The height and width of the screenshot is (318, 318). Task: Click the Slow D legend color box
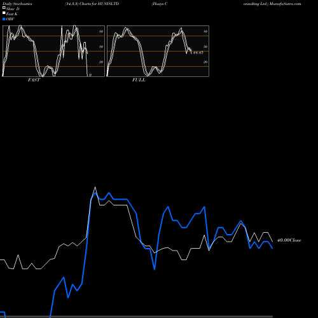(x=4, y=8)
